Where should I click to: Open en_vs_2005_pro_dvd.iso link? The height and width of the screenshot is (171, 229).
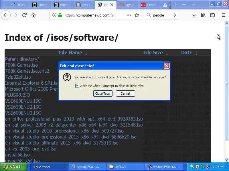tap(31, 149)
